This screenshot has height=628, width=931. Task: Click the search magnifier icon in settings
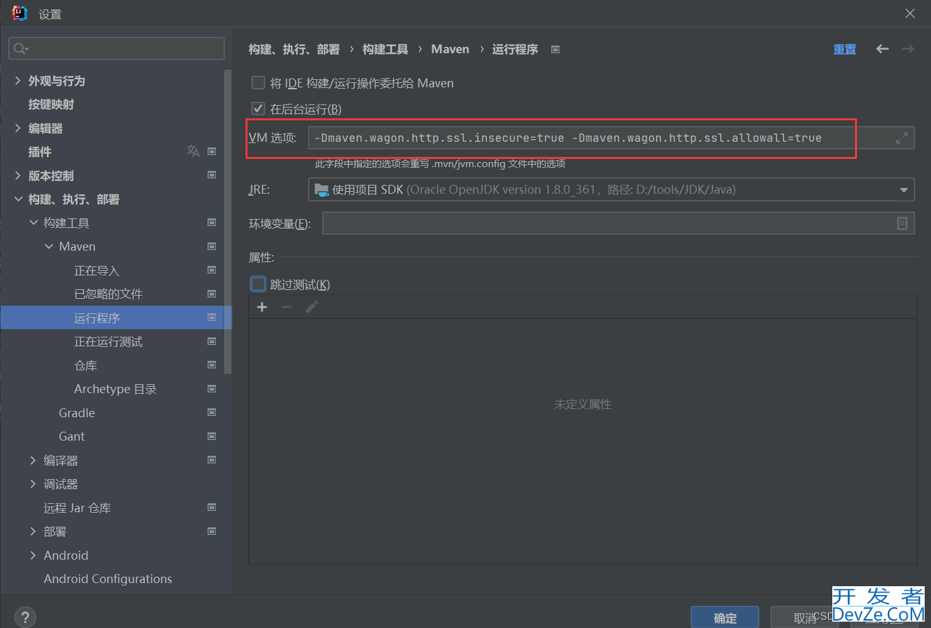[21, 49]
